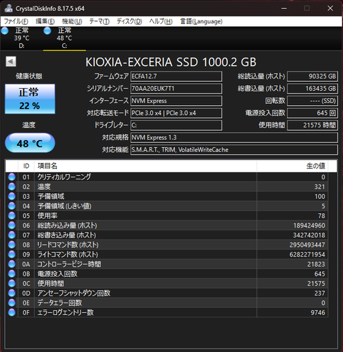Click the status orb for ID 06
The image size is (343, 352).
(12, 225)
